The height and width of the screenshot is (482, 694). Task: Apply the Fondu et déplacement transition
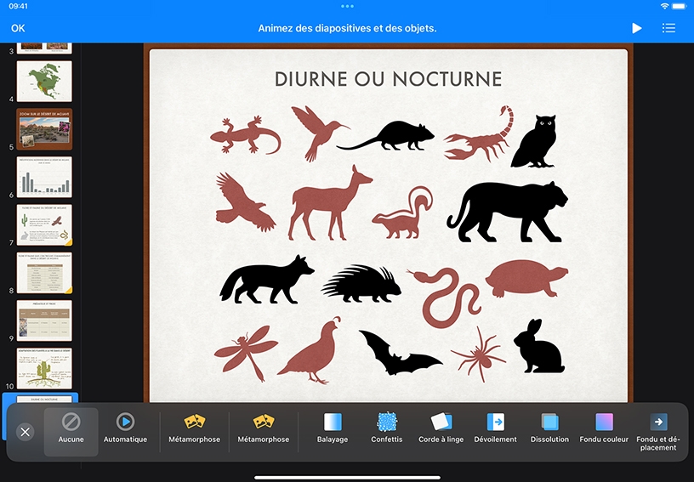pos(658,432)
